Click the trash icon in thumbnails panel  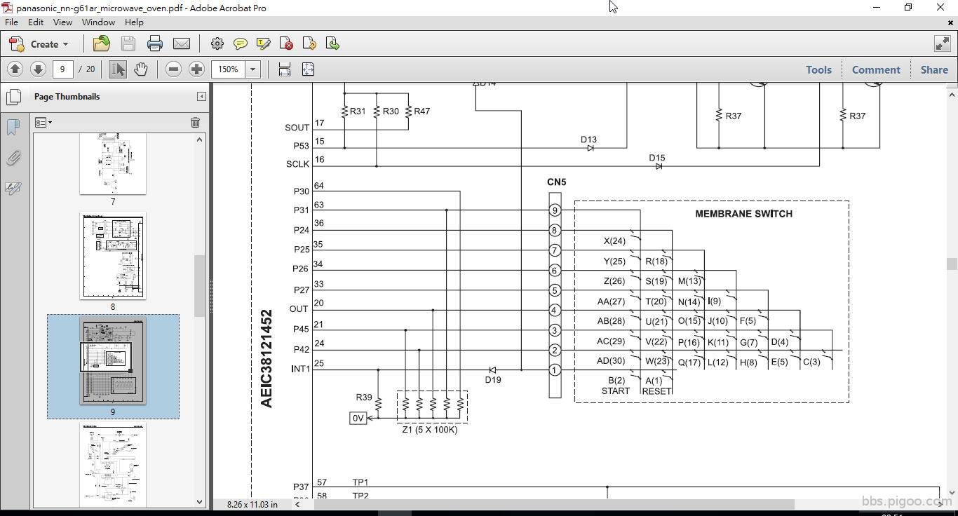(195, 123)
